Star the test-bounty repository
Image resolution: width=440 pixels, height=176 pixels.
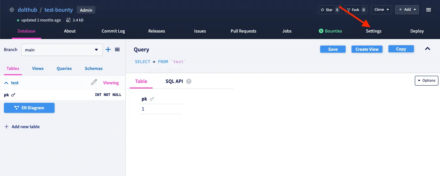(x=329, y=10)
